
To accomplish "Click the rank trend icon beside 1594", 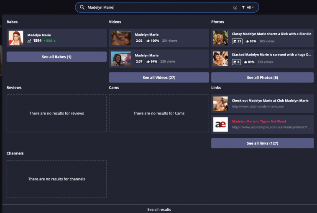I will (29, 41).
